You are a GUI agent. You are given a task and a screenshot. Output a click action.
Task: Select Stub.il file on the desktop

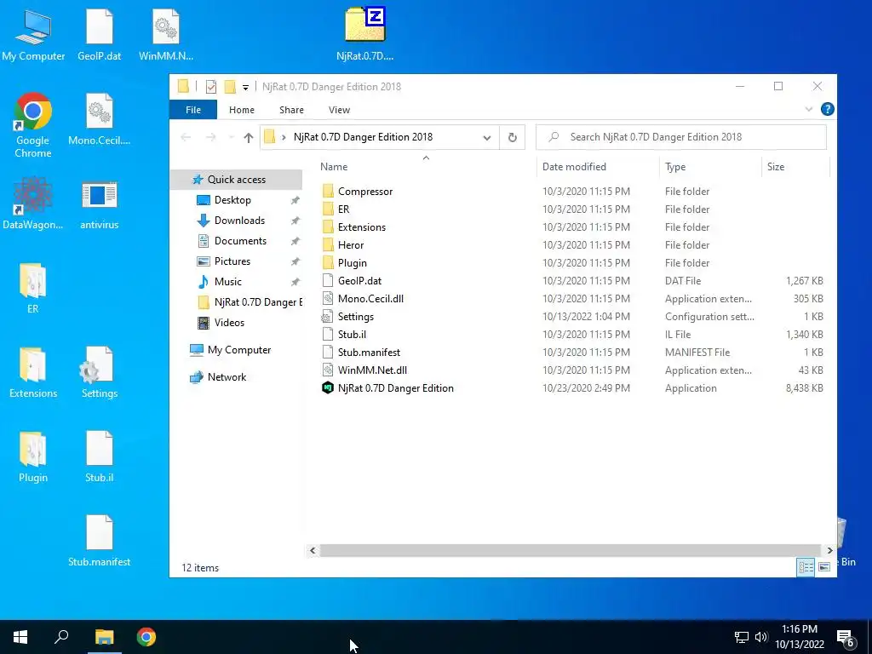coord(99,456)
